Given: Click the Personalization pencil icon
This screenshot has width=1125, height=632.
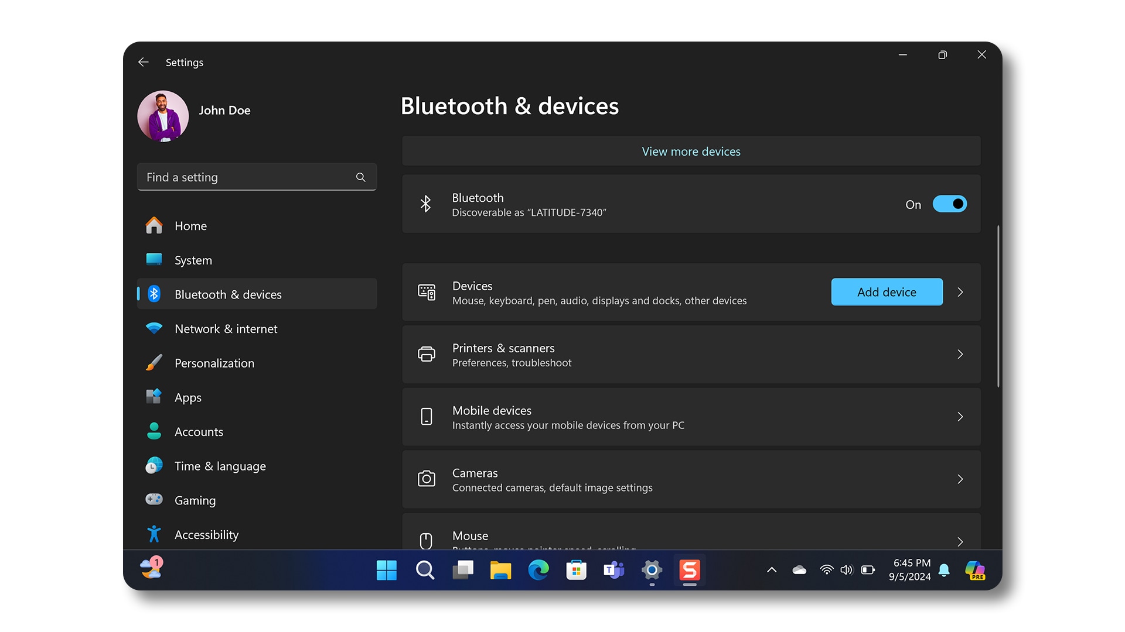Looking at the screenshot, I should (x=154, y=363).
